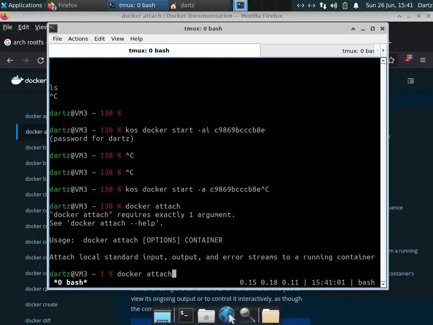The image size is (433, 325).
Task: Open the docker cp sidebar link
Action: [x=36, y=289]
